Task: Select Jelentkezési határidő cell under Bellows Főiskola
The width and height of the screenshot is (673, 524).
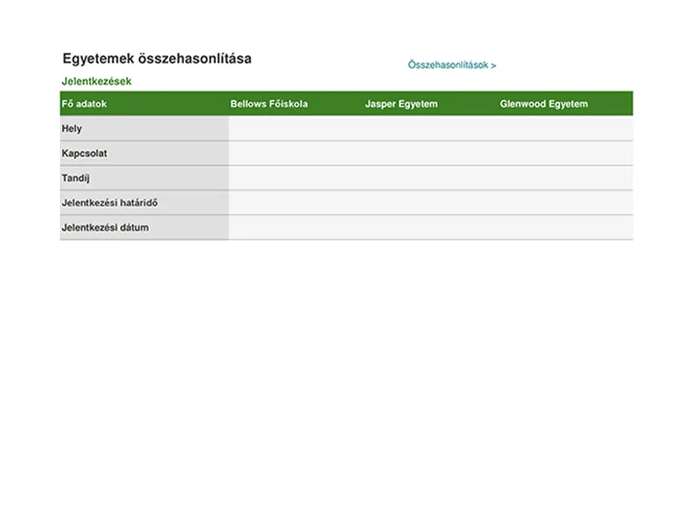Action: (296, 203)
